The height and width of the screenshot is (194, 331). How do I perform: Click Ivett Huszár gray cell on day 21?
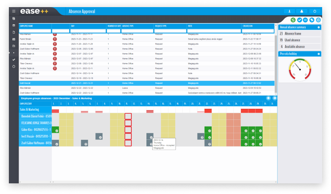pos(201,136)
